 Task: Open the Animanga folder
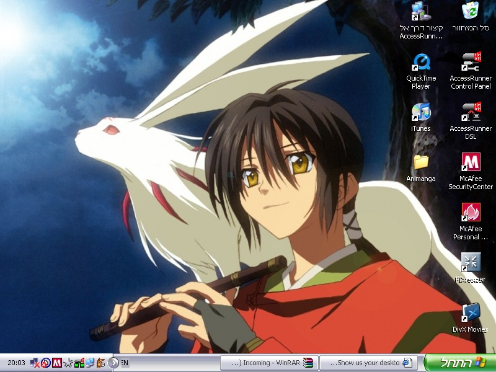pyautogui.click(x=421, y=163)
